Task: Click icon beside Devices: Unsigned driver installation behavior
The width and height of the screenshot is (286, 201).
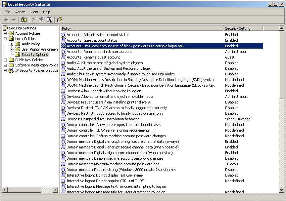Action: coord(64,119)
